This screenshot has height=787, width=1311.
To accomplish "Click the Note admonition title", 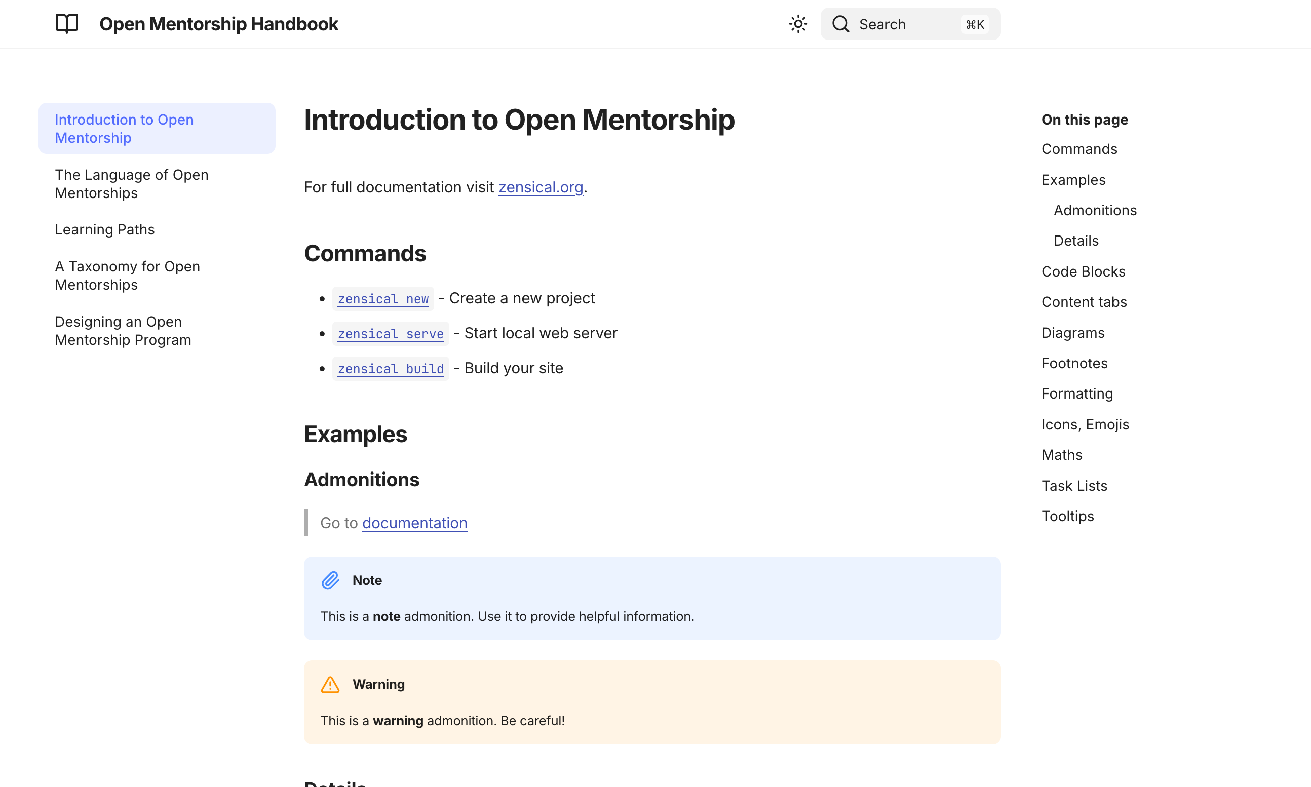I will click(367, 580).
